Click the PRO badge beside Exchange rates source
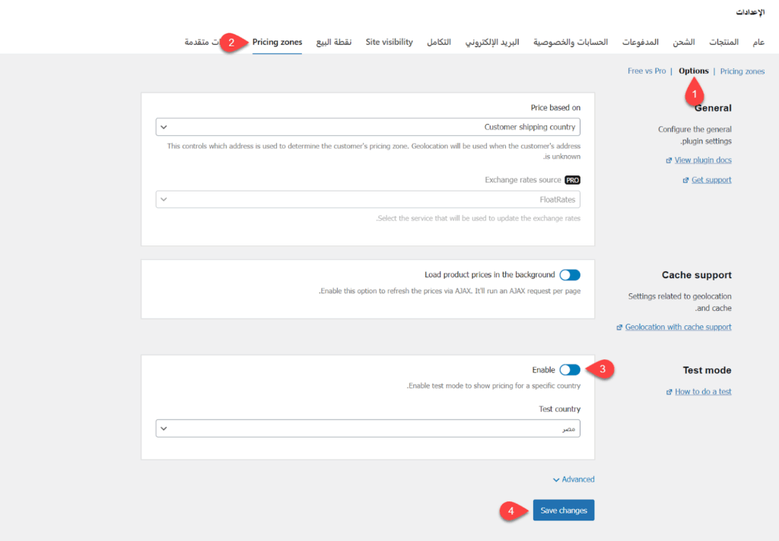 coord(572,180)
